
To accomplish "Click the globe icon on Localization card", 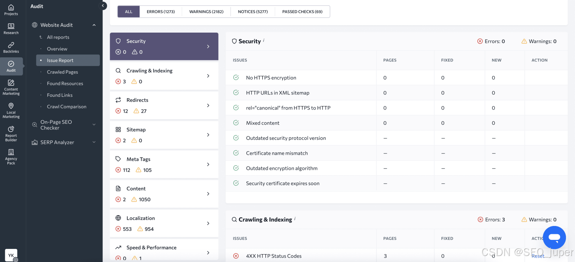I will [118, 218].
